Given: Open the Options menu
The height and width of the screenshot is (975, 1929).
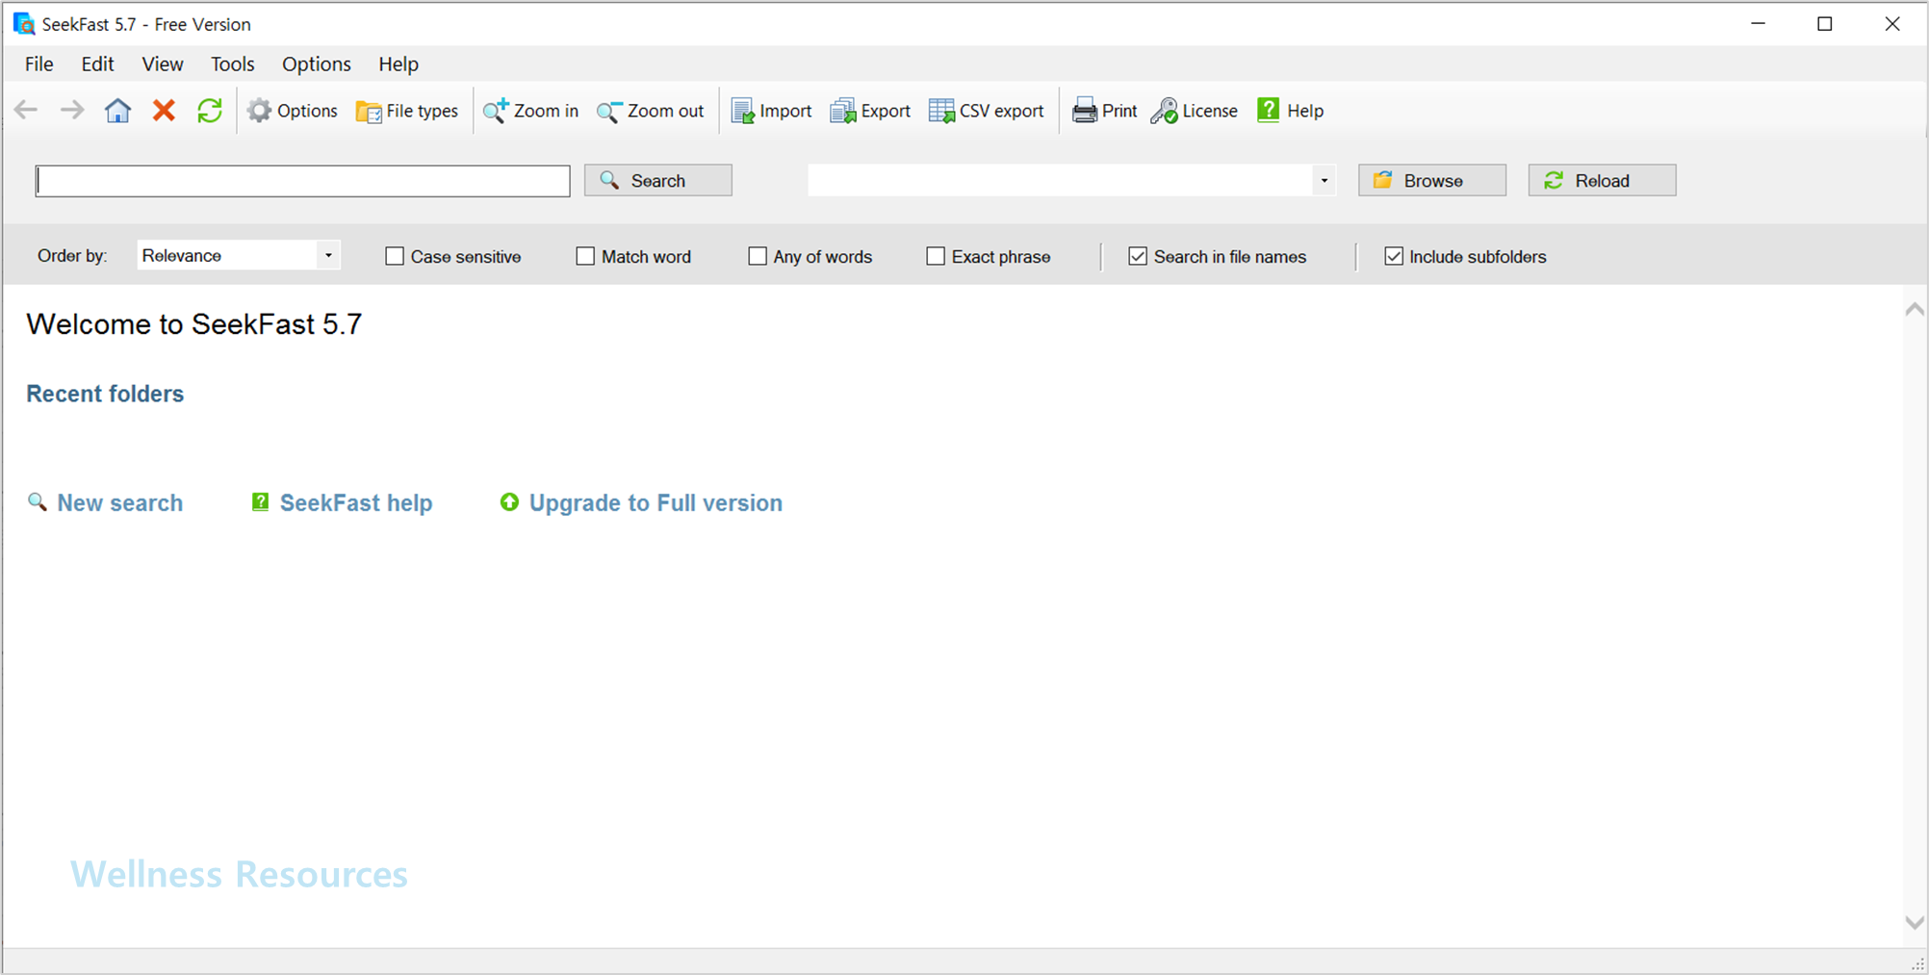Looking at the screenshot, I should [317, 64].
